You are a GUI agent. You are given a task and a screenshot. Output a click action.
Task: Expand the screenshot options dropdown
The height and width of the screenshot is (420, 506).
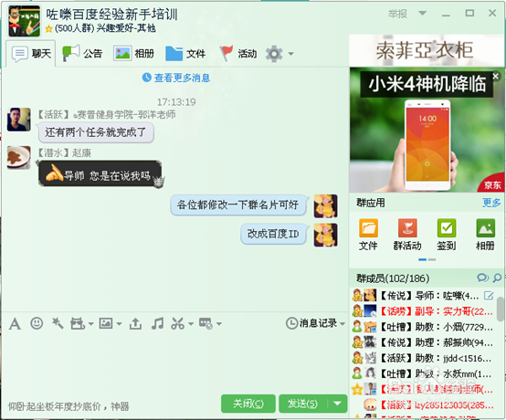tap(191, 323)
